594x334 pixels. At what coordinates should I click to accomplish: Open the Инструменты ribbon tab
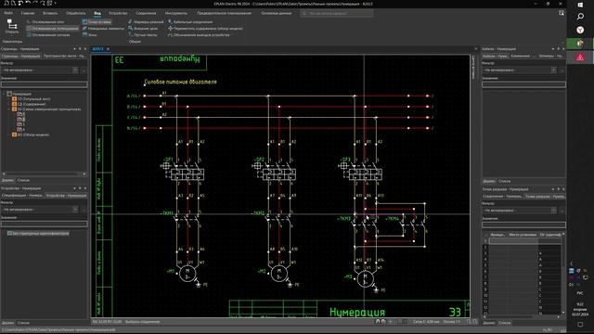pos(176,13)
